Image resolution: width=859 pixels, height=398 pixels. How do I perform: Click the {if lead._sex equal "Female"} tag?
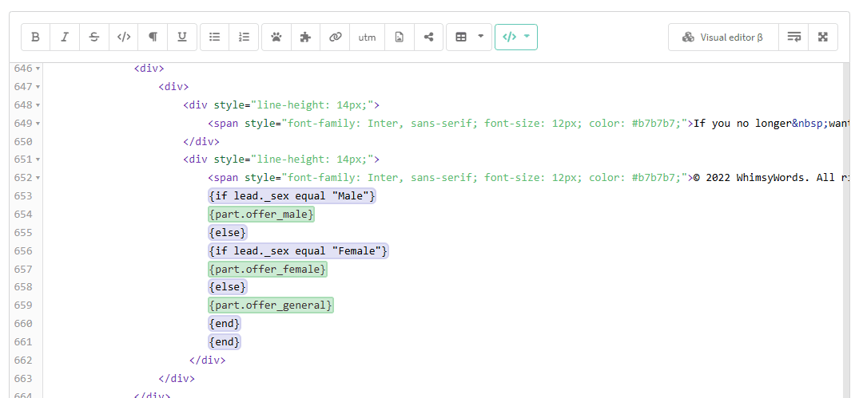click(298, 251)
